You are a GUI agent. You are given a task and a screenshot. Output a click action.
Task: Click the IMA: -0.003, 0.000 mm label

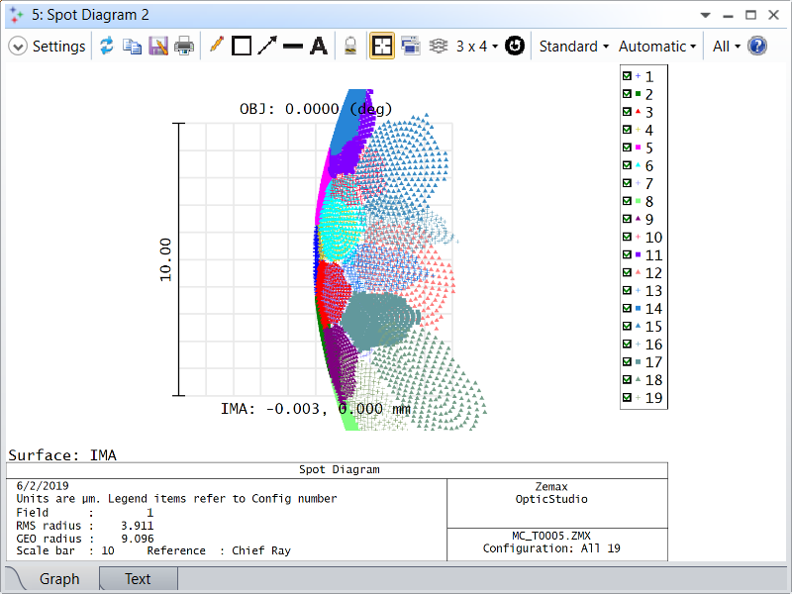tap(315, 408)
